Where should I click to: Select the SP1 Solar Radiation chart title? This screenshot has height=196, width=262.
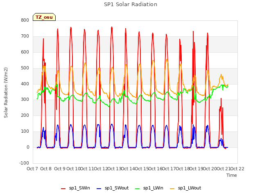point(131,4)
